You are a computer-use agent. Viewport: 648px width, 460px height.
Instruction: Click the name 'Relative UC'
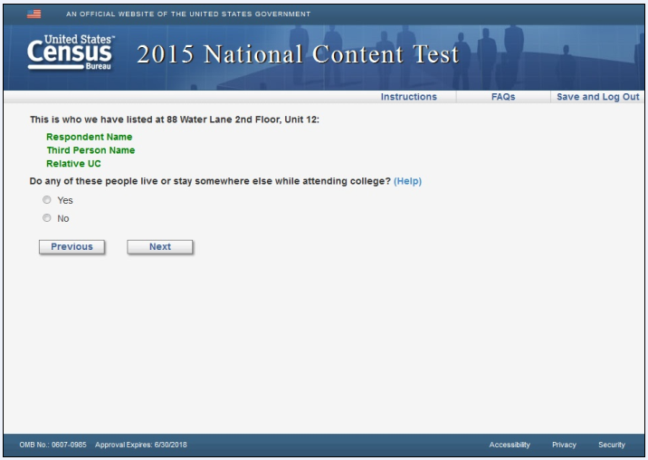tap(73, 164)
